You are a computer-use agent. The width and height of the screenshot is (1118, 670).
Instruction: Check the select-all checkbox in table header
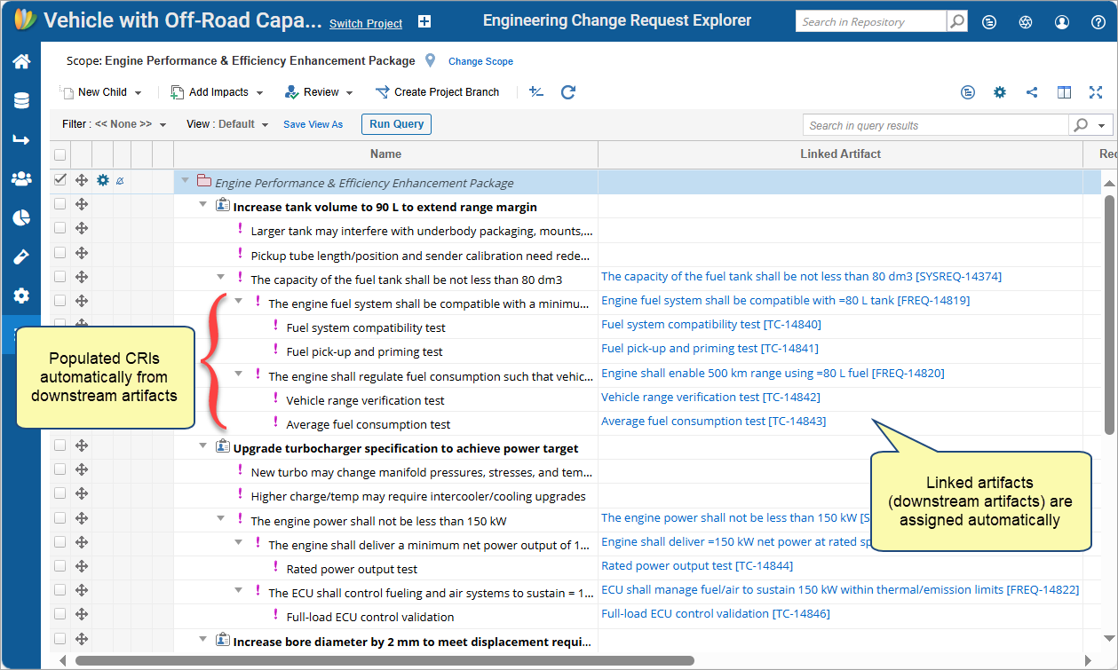(60, 154)
